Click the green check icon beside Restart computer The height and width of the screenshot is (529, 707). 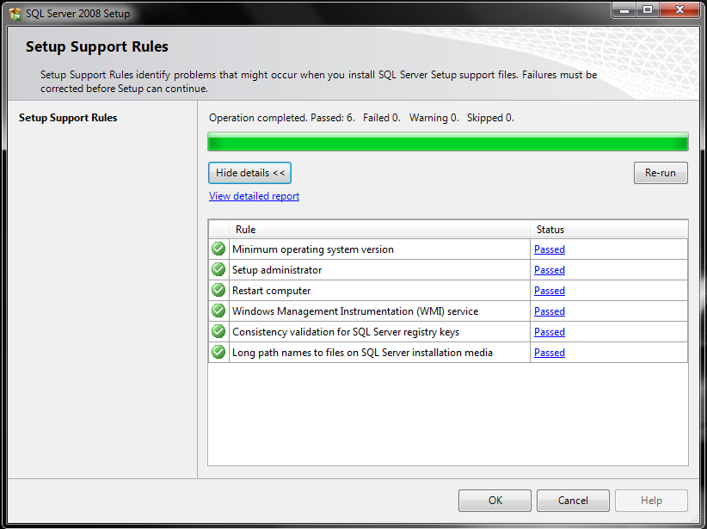218,290
